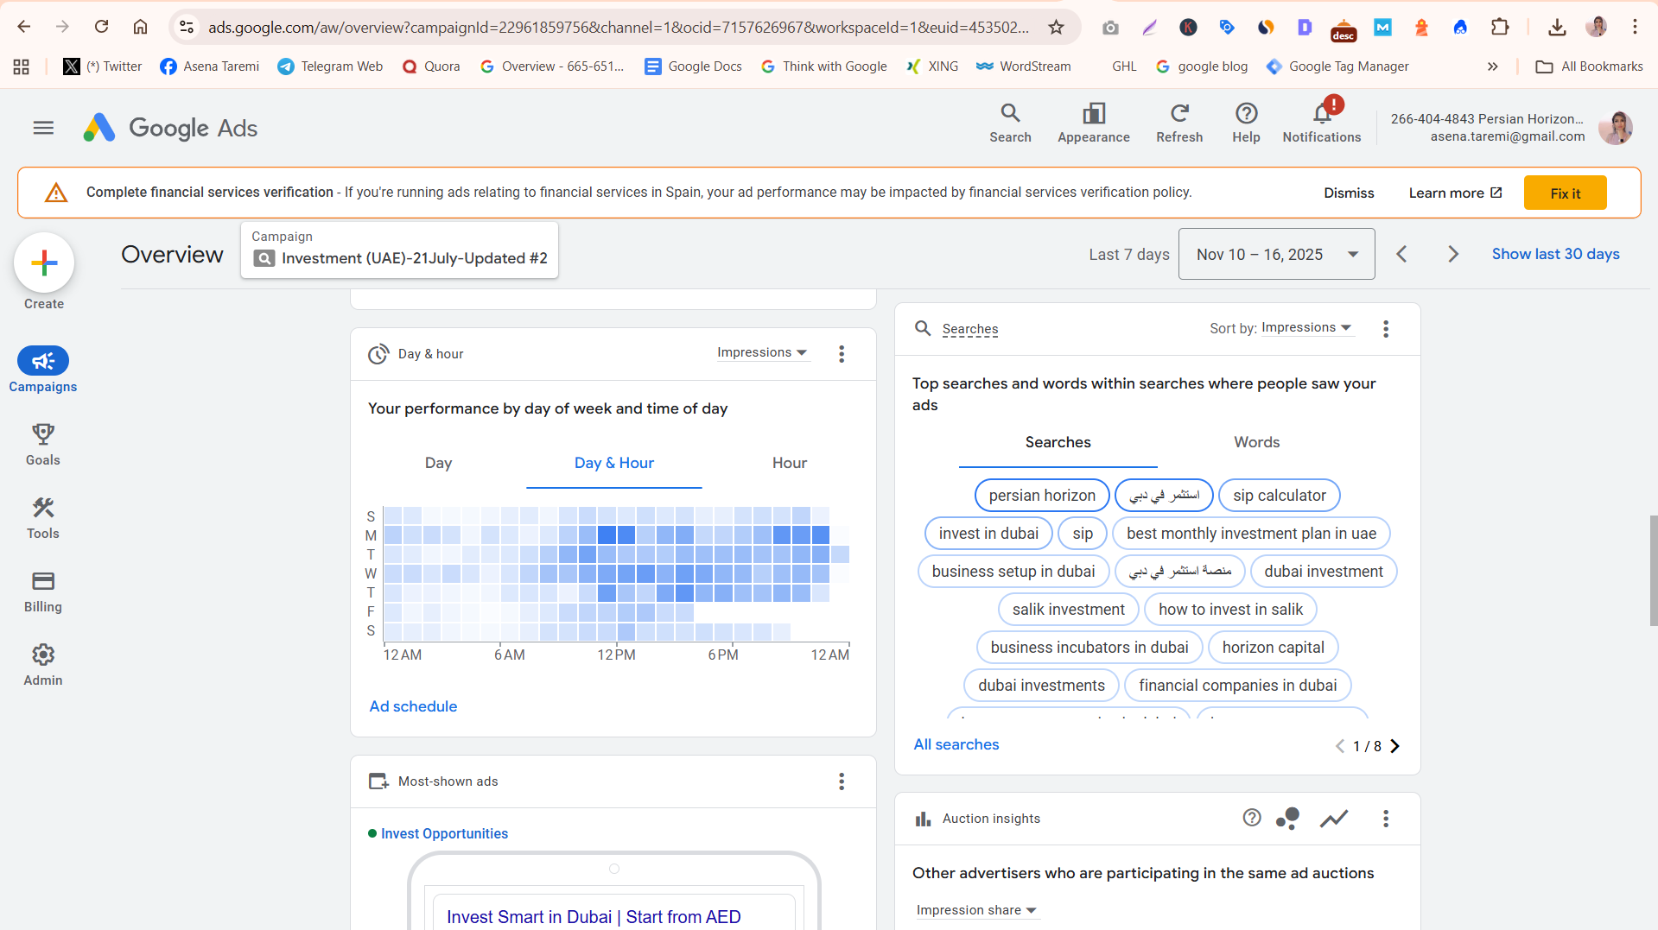Open the Google Ads main hamburger menu
Image resolution: width=1658 pixels, height=930 pixels.
pos(43,128)
